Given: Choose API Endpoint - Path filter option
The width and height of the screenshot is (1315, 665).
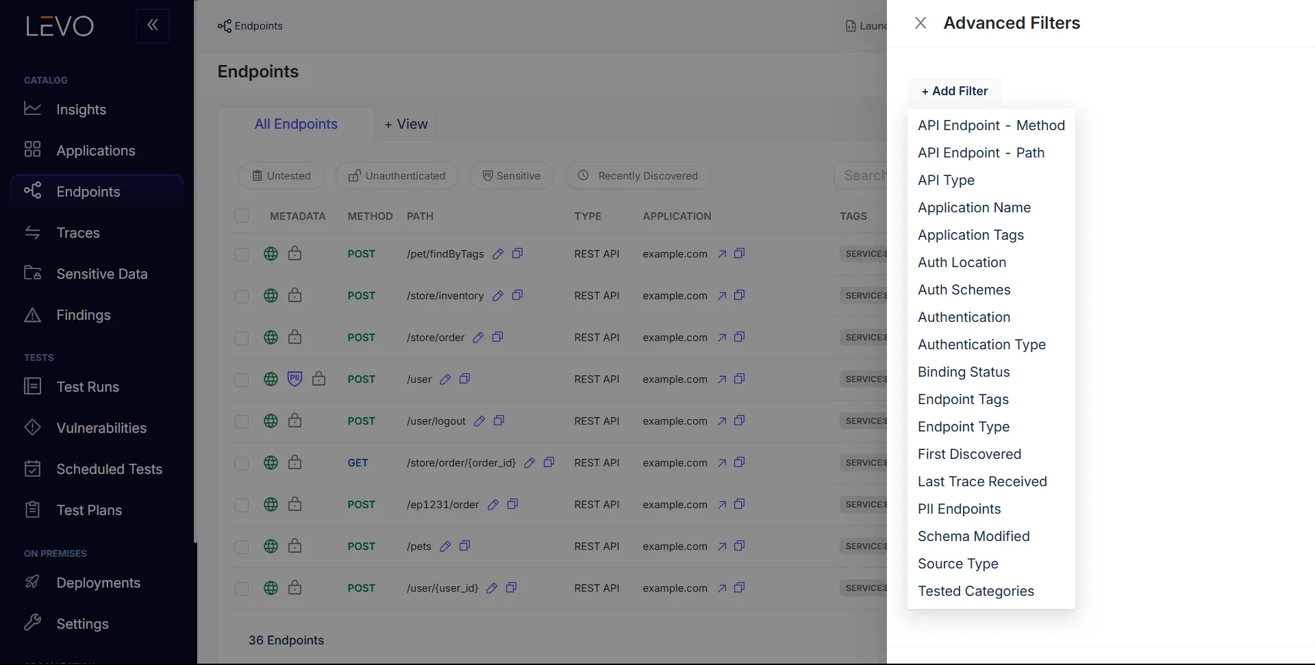Looking at the screenshot, I should coord(981,152).
